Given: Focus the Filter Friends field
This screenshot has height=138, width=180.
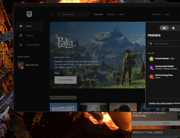Looking at the screenshot, I should (164, 44).
